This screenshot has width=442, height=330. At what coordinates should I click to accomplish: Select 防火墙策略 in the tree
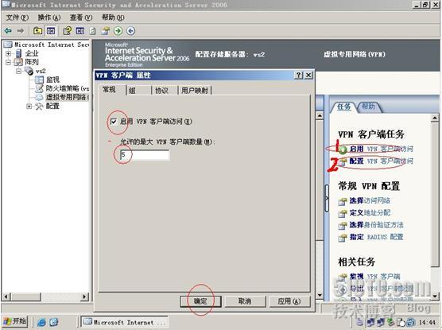click(68, 88)
